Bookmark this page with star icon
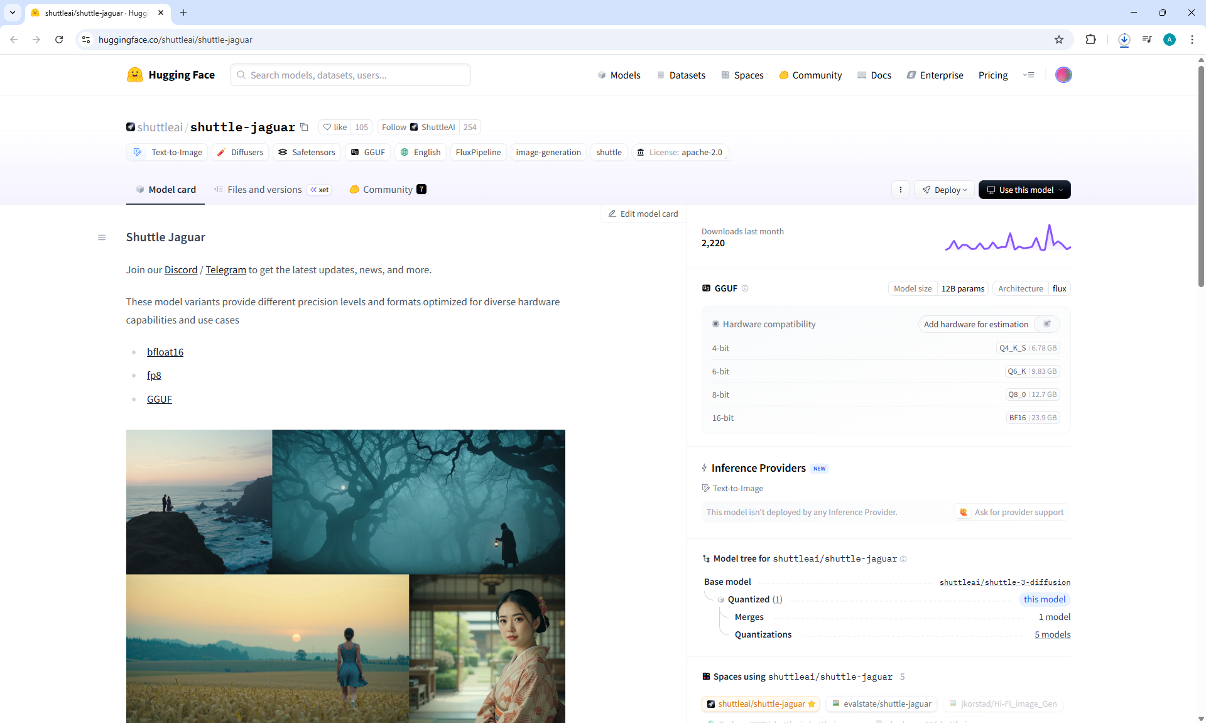The width and height of the screenshot is (1206, 723). pos(1059,40)
